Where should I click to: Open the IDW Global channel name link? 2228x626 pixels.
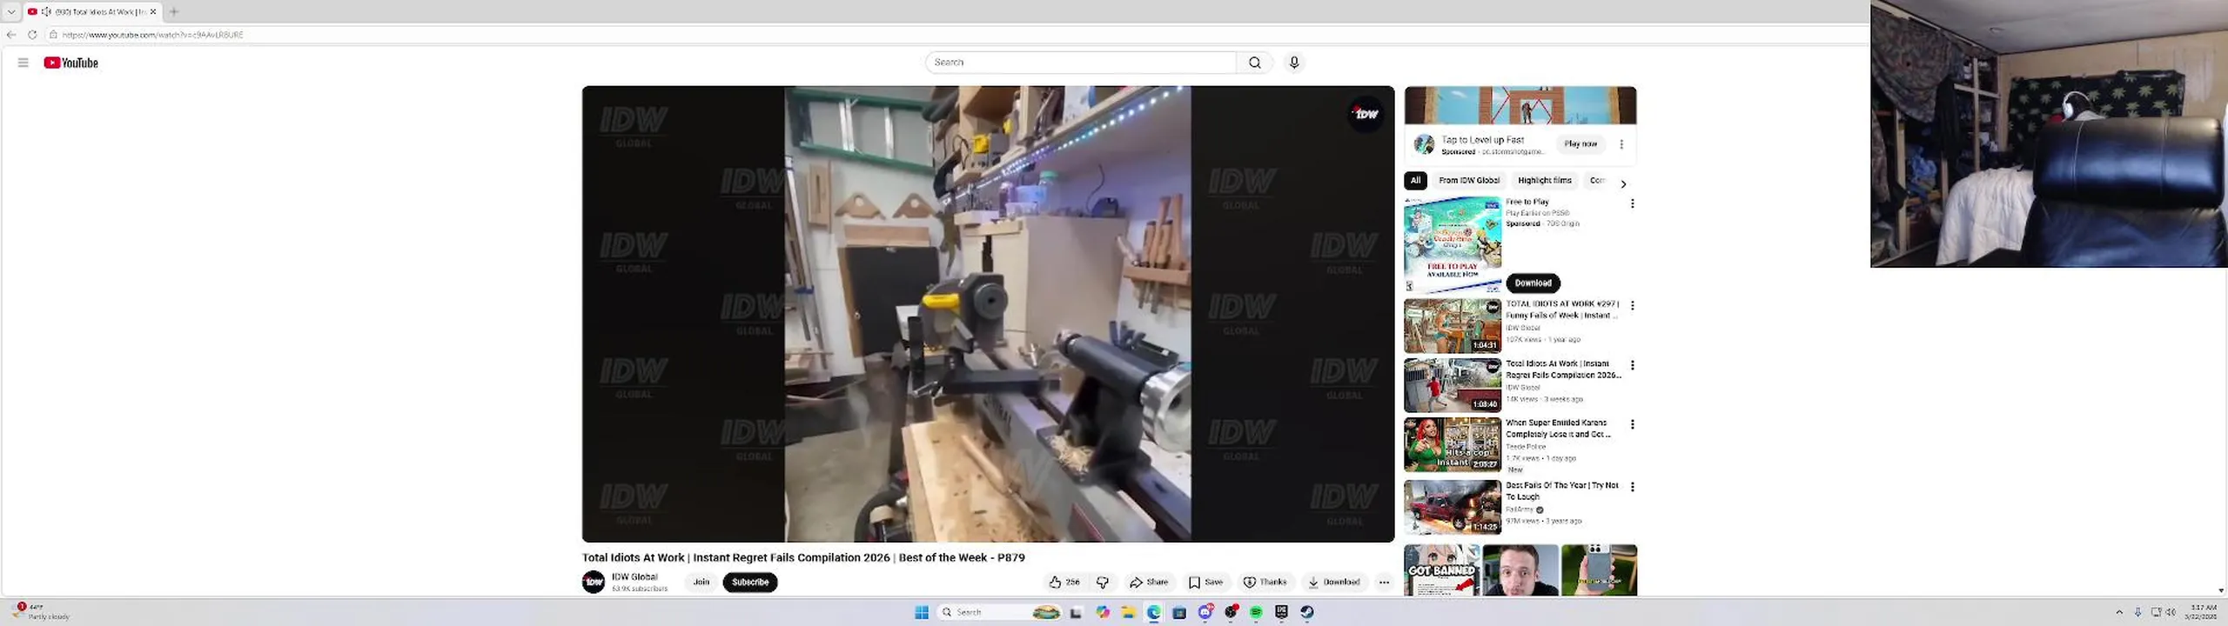(x=634, y=577)
